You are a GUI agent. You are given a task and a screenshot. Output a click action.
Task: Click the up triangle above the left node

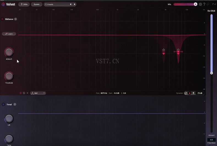click(x=164, y=49)
